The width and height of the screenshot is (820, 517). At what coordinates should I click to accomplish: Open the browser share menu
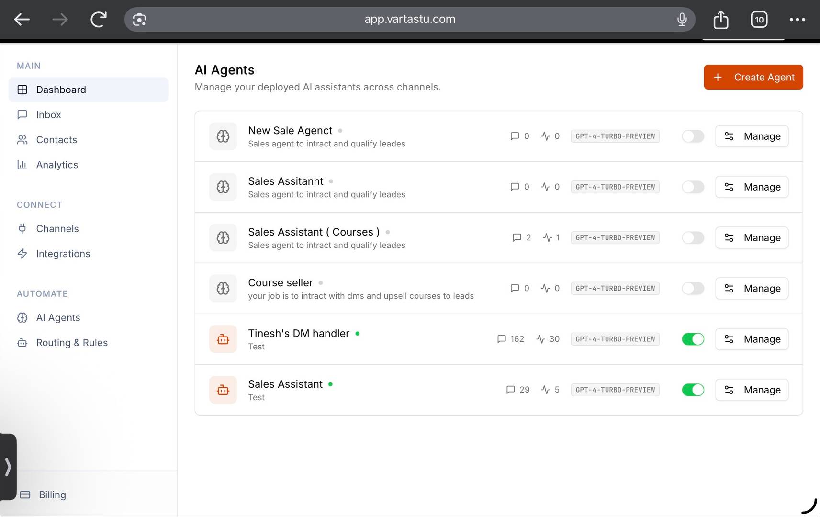[x=720, y=19]
